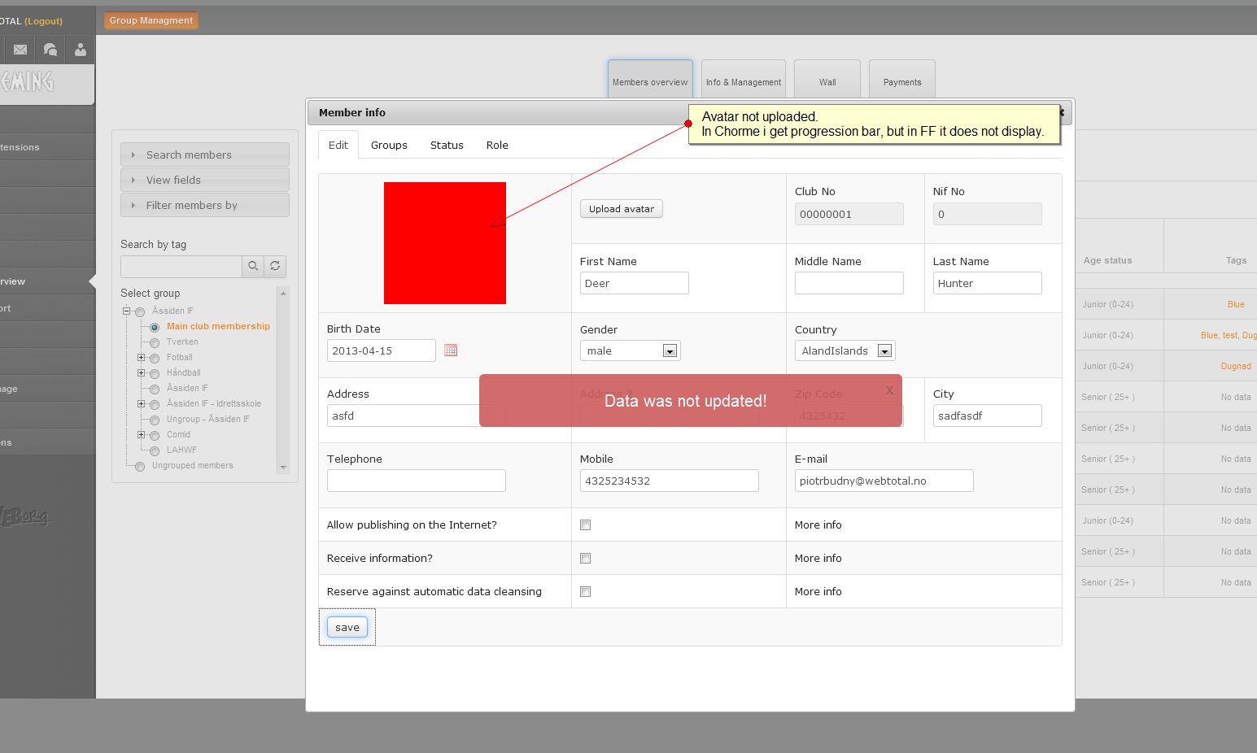This screenshot has width=1257, height=753.
Task: Open the Country dropdown
Action: pyautogui.click(x=884, y=351)
